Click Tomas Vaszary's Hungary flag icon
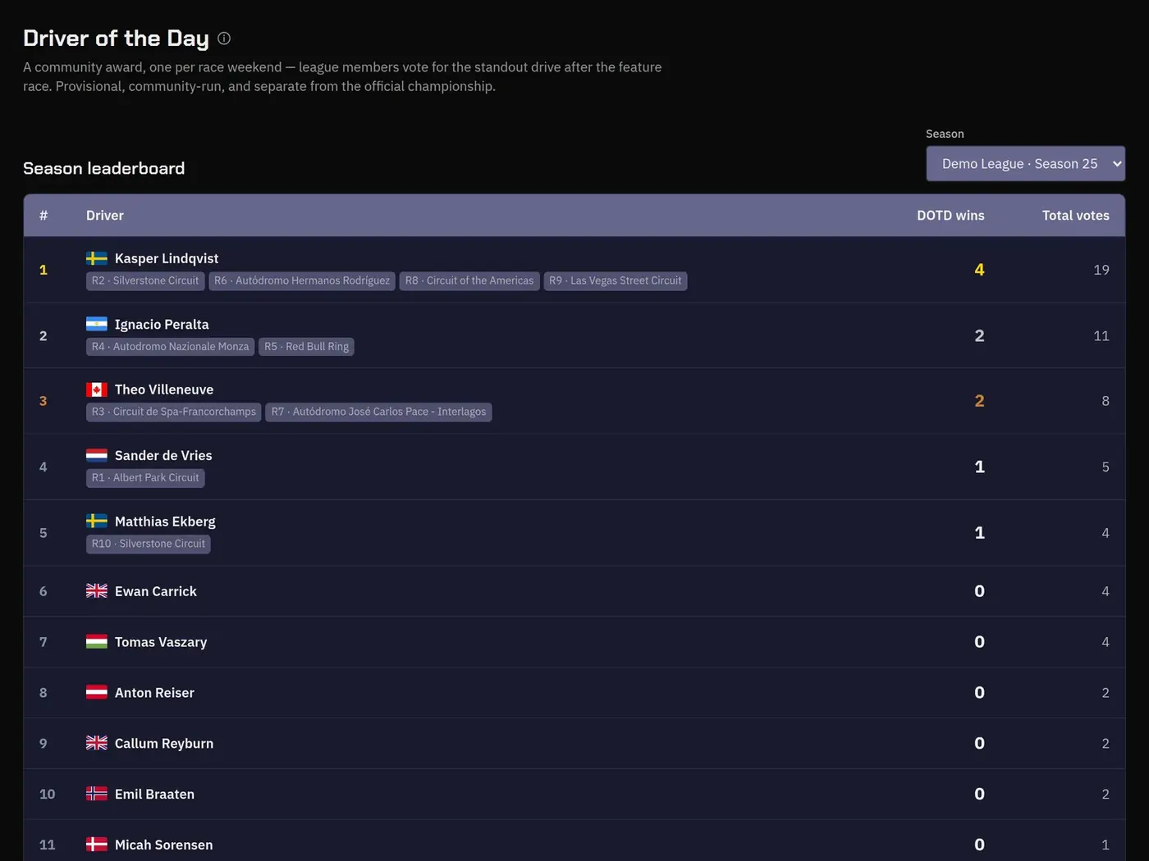 (97, 642)
